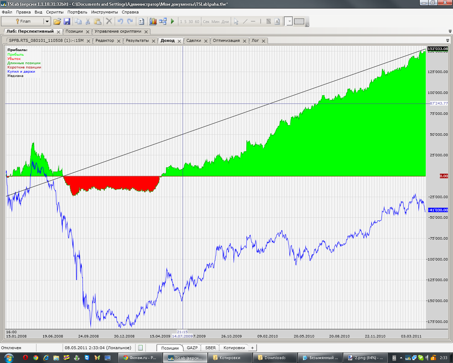Toggle the Убыток legend entry
453x363 pixels.
[14, 59]
